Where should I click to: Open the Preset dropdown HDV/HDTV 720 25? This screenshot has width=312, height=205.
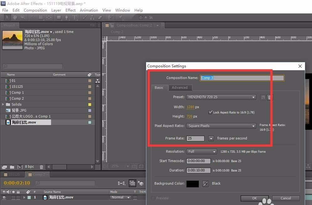point(221,97)
